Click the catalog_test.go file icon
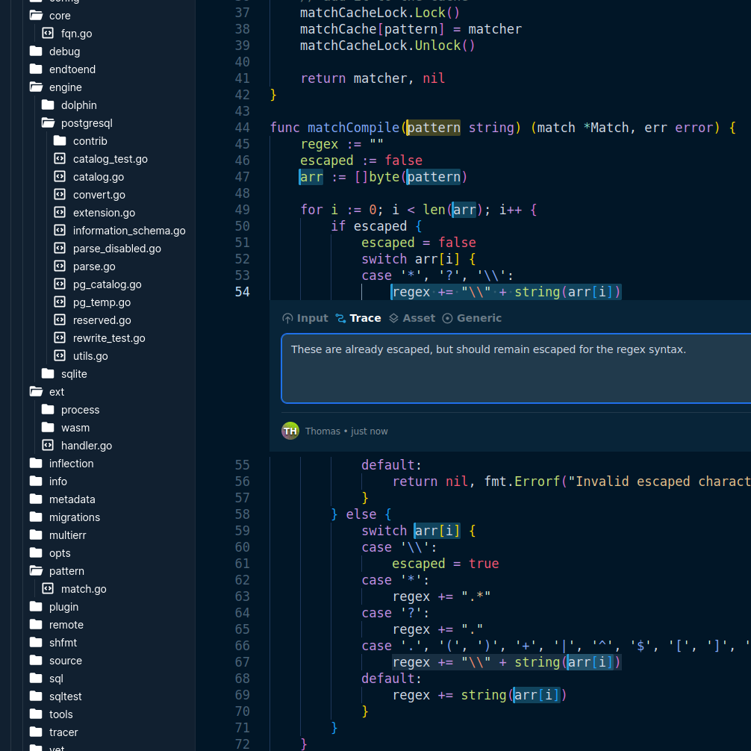Screen dimensions: 751x751 click(60, 159)
